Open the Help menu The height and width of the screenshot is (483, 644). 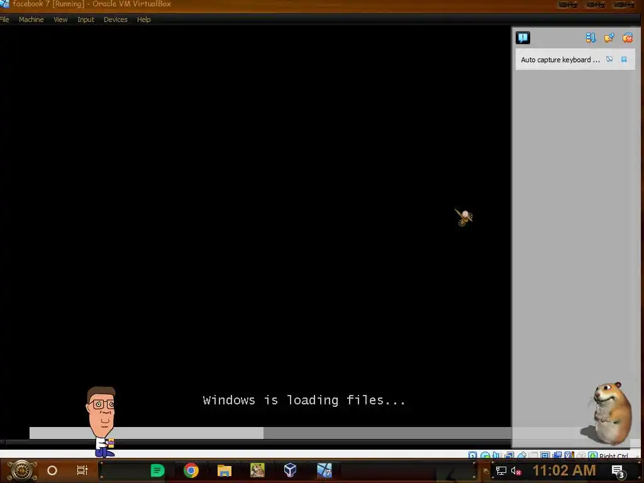pyautogui.click(x=144, y=19)
